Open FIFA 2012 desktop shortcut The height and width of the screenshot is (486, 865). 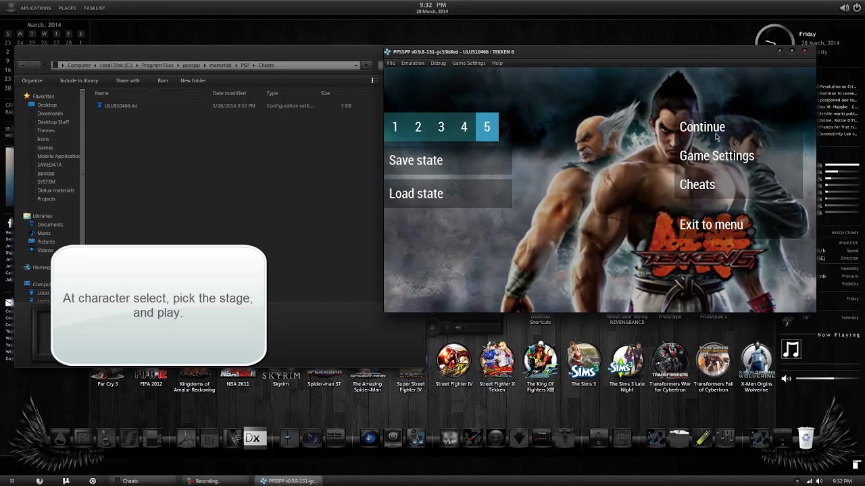(151, 376)
